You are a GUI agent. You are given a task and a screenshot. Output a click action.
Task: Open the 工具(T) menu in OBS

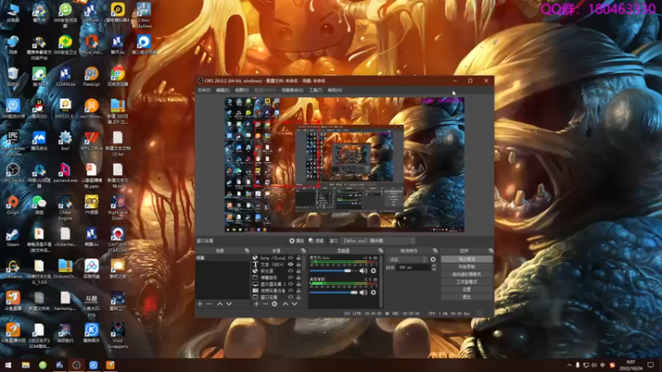click(315, 90)
